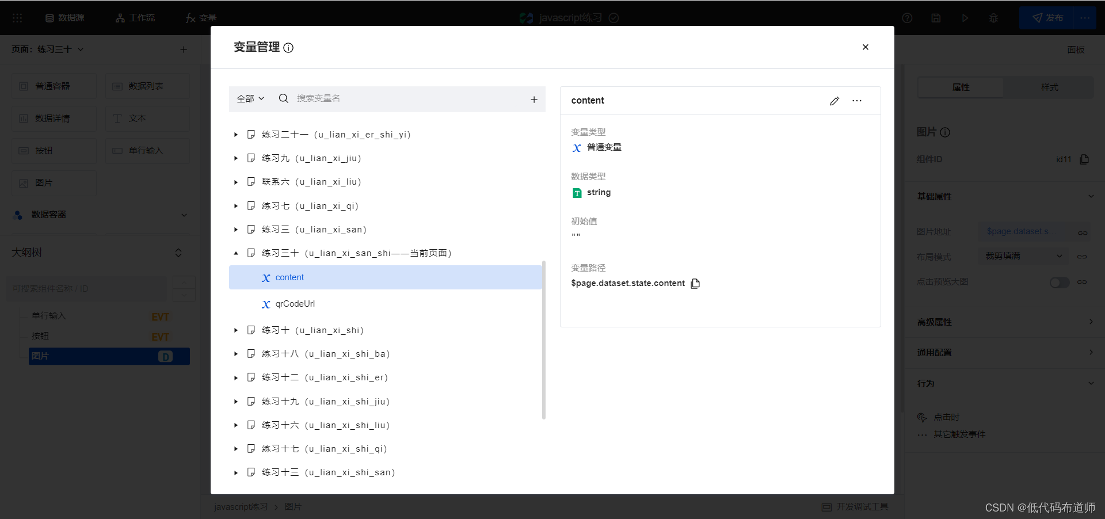
Task: Copy the variable path $page.dataset.state.content
Action: coord(695,283)
